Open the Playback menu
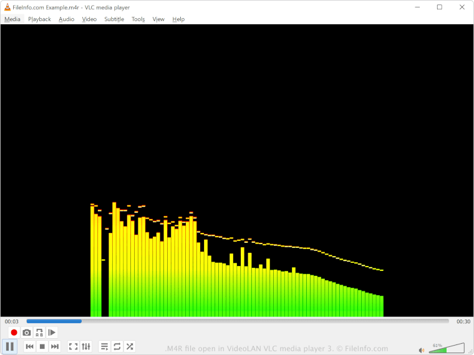 (39, 19)
